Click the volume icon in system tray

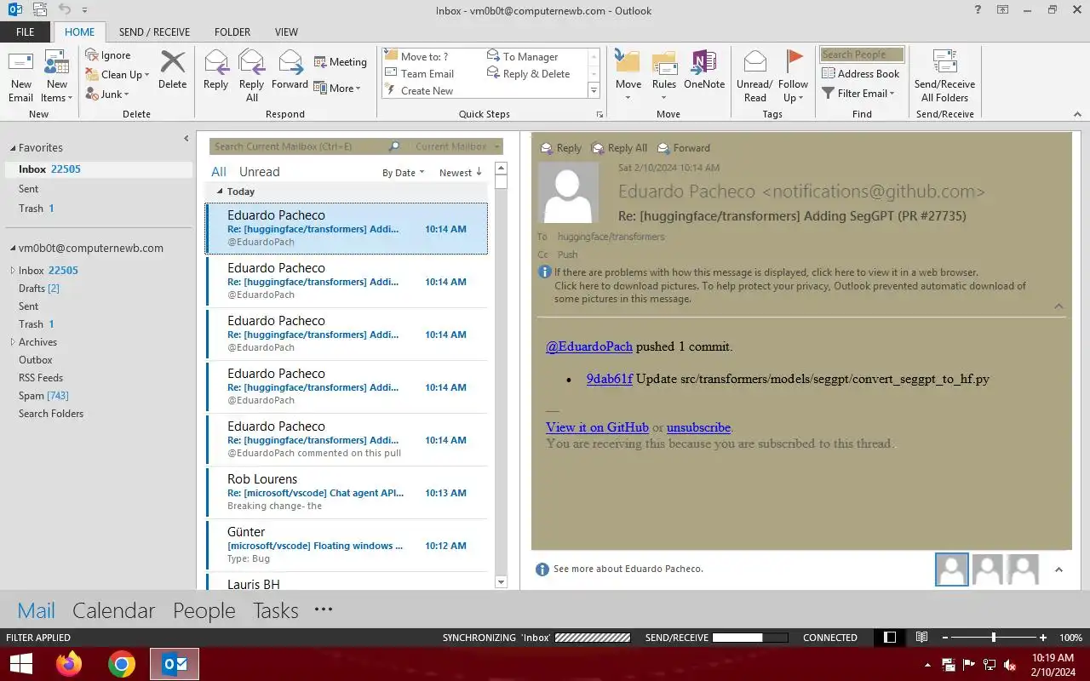[x=1011, y=665]
